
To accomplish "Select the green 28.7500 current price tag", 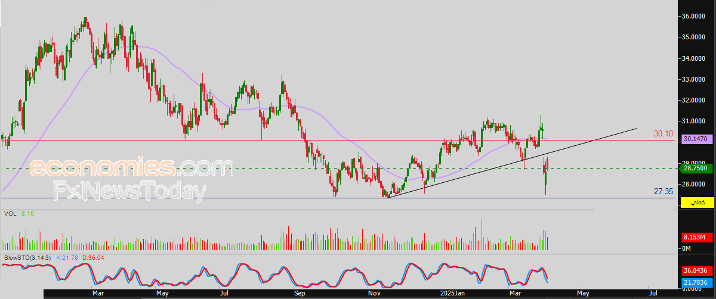I will coord(696,169).
